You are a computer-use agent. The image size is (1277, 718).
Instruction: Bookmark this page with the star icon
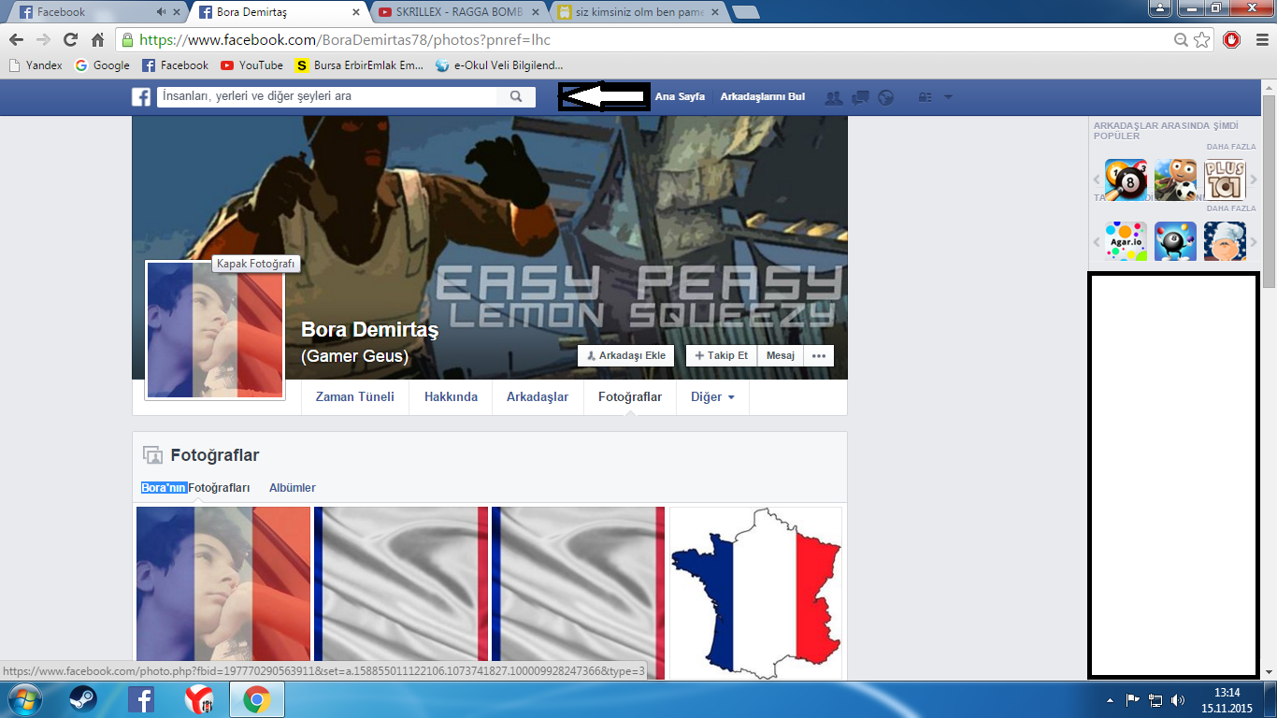point(1202,40)
